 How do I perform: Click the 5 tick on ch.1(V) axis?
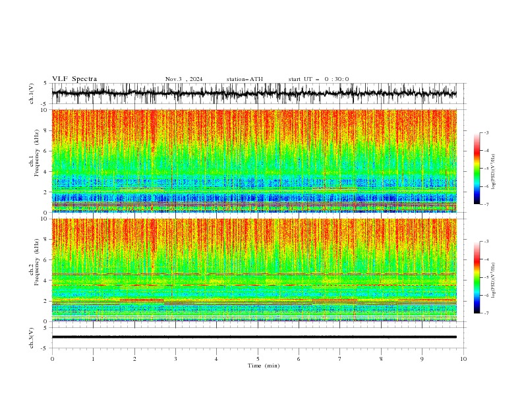coord(45,84)
